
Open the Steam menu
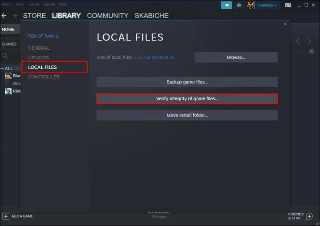[6, 4]
